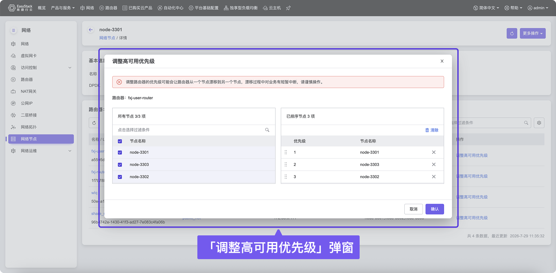Viewport: 556px width, 273px height.
Task: Remove node-3301 from sorted list
Action: (x=434, y=153)
